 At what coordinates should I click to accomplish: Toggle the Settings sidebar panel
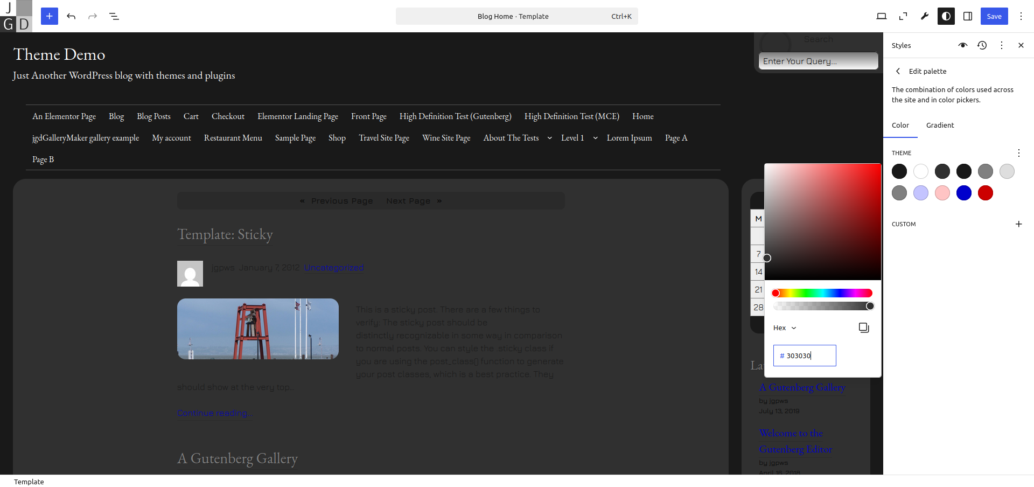point(968,16)
